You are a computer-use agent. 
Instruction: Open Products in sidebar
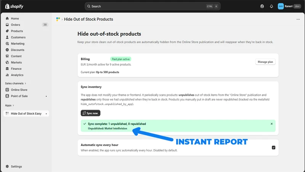pos(17,31)
